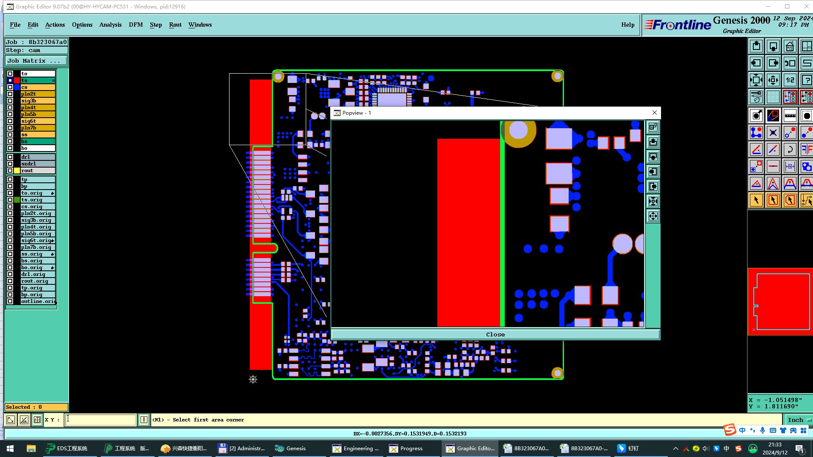Select the polygon pointer select tool

click(x=790, y=200)
